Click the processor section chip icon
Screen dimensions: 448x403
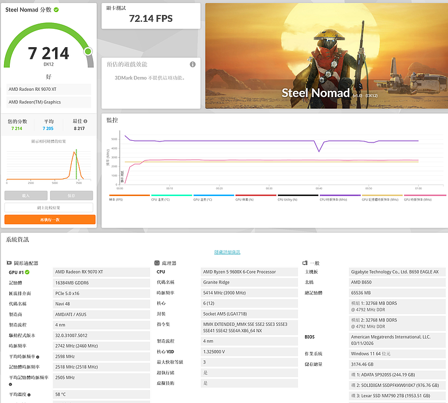[157, 263]
